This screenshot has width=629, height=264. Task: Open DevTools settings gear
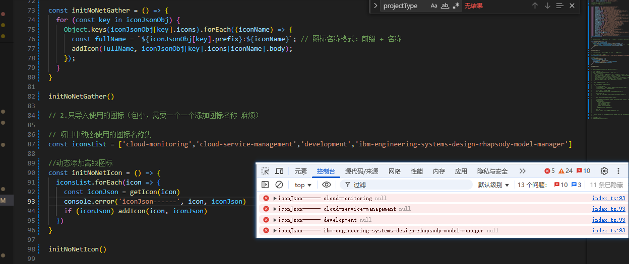tap(604, 171)
